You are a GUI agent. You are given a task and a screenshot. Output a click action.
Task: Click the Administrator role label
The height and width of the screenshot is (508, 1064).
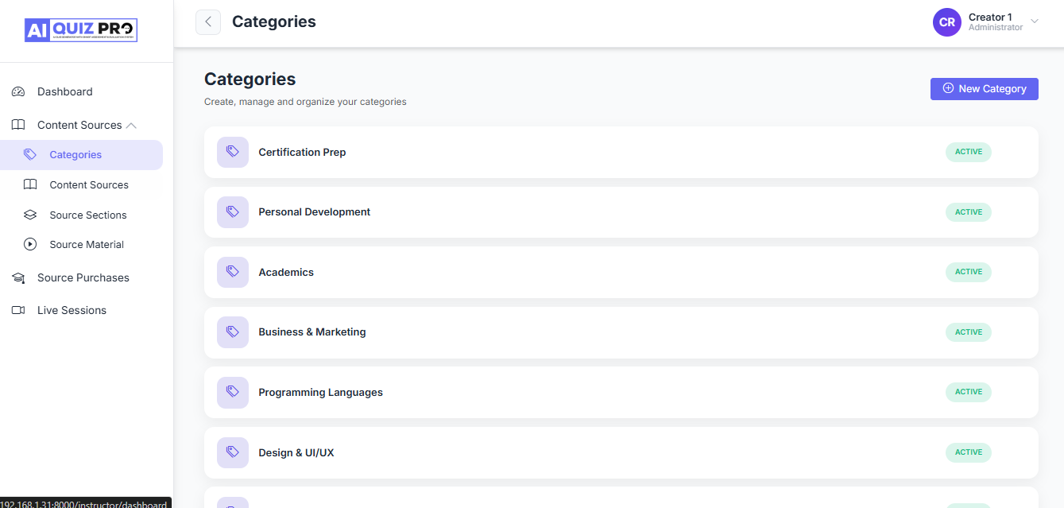[x=996, y=28]
